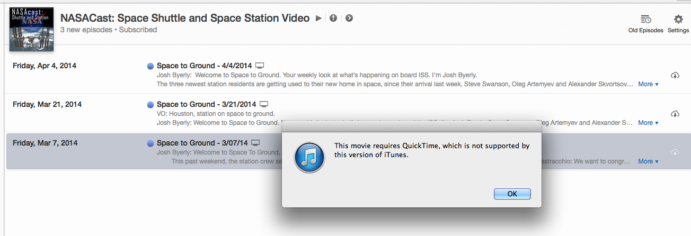Play the NASACast podcast via the header triangle
Screen dimensions: 691x236
(x=318, y=18)
